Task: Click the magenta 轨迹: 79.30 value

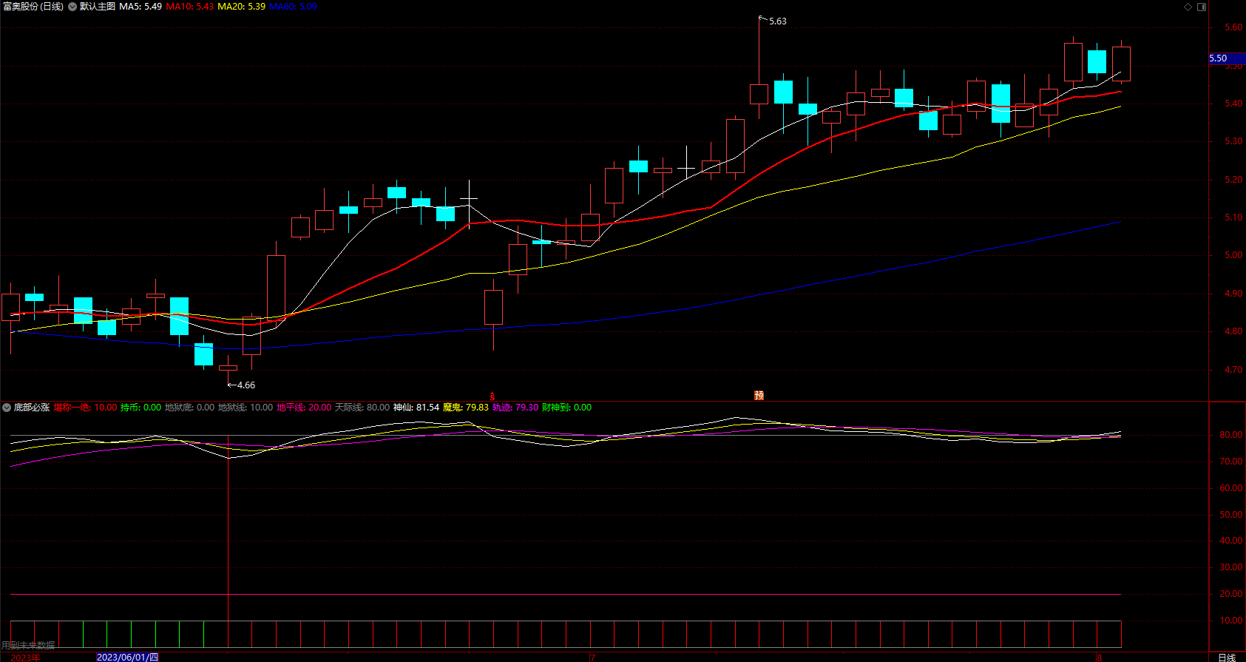Action: [515, 408]
